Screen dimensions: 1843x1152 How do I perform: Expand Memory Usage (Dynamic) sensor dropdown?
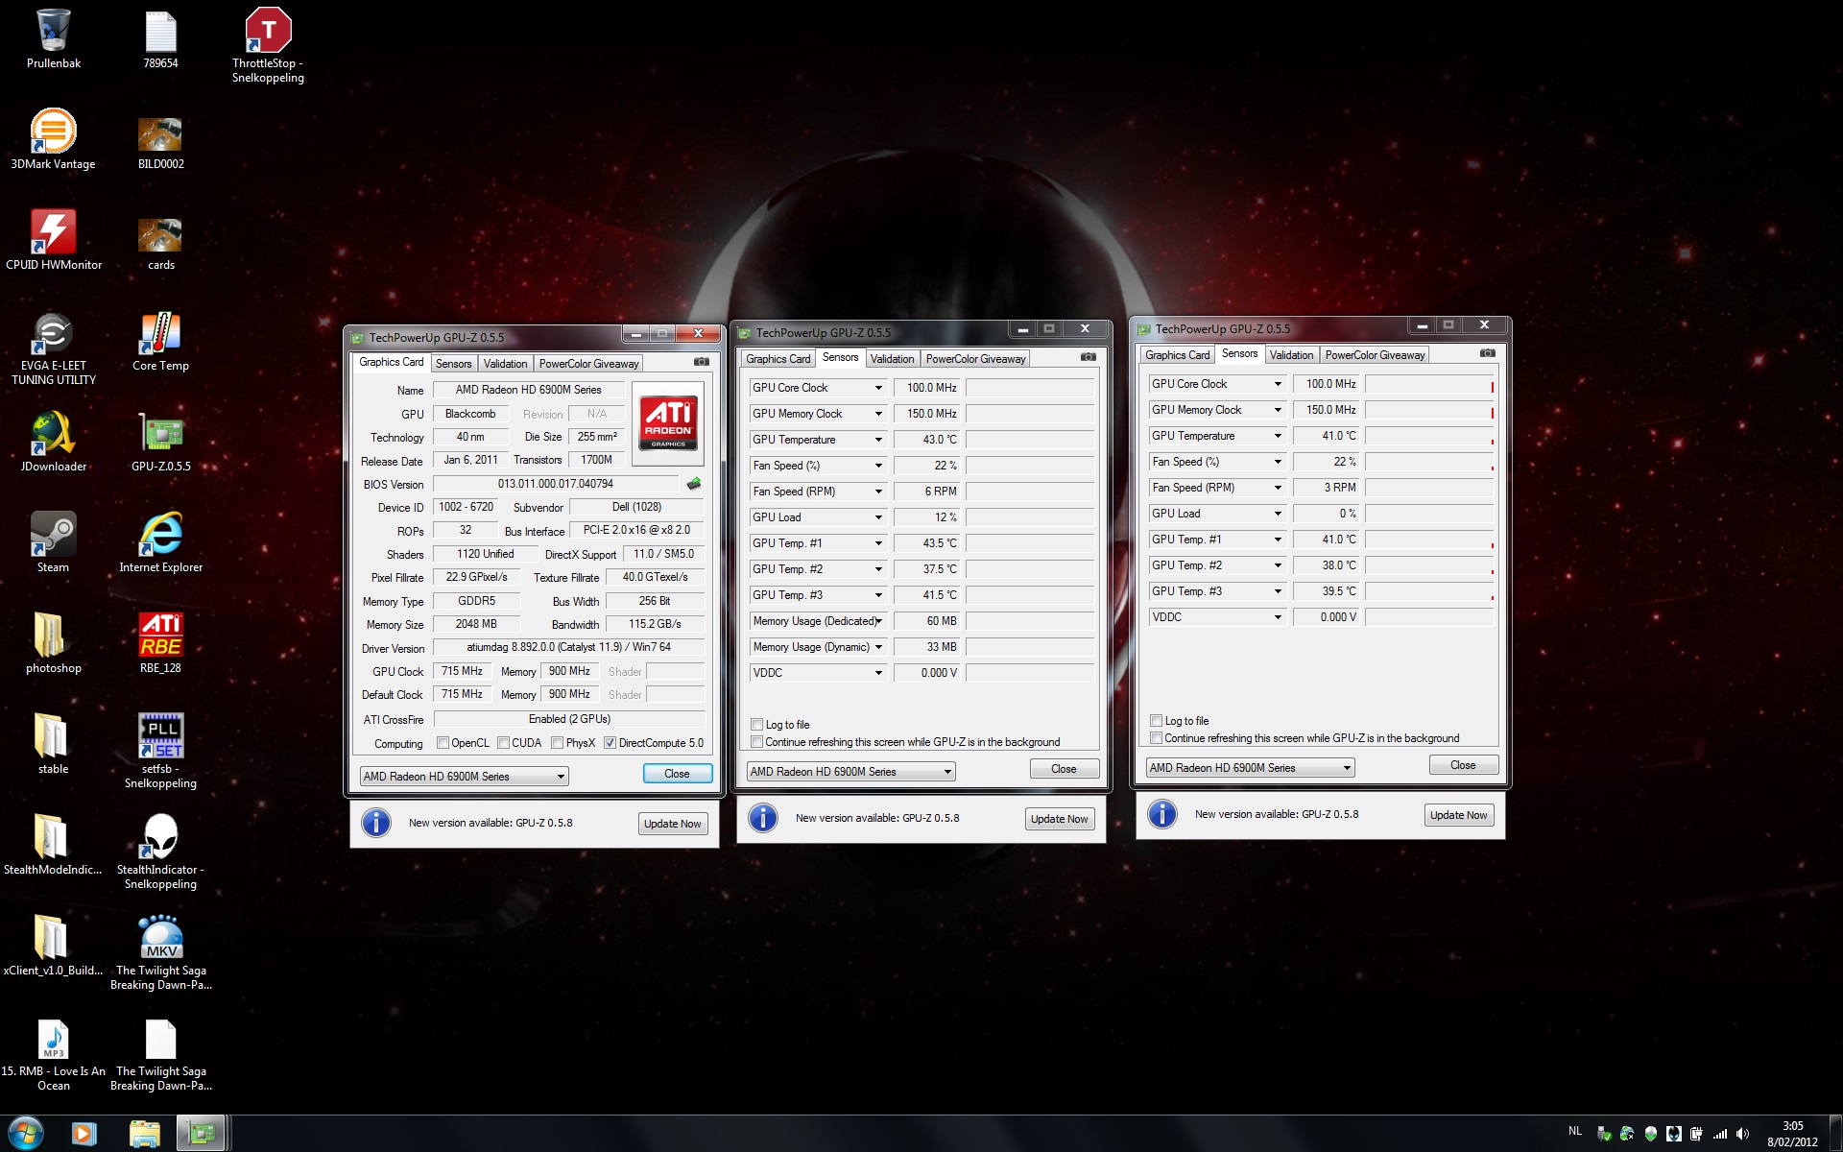point(877,647)
